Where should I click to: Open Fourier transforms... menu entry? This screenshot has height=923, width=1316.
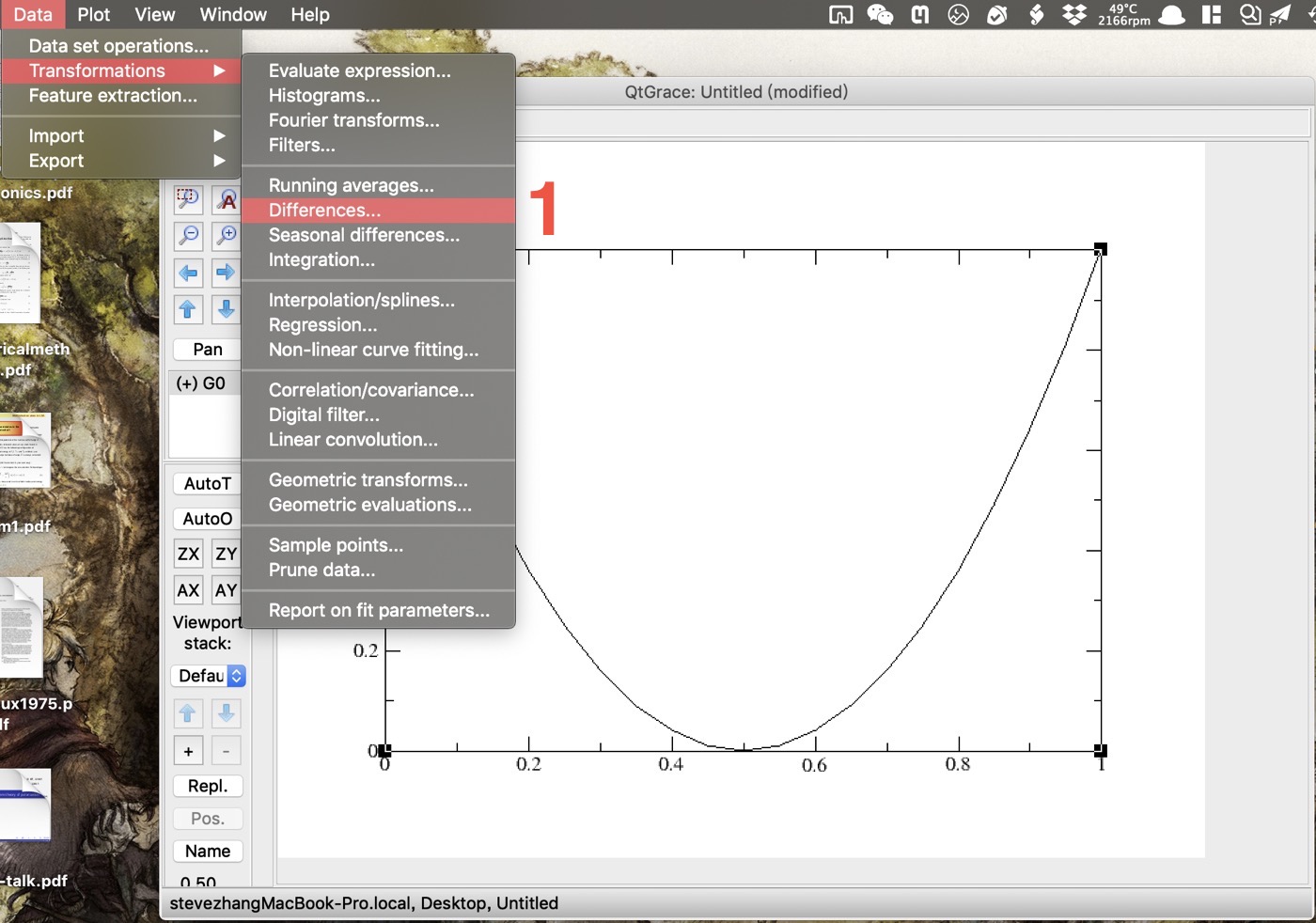click(x=353, y=120)
